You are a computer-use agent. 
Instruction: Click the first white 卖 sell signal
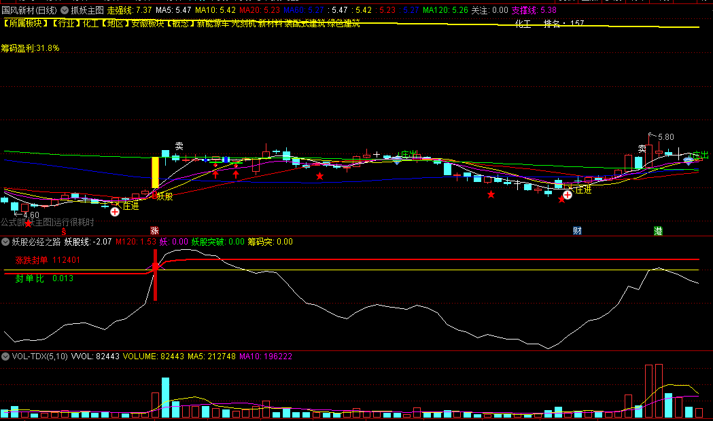pyautogui.click(x=179, y=146)
